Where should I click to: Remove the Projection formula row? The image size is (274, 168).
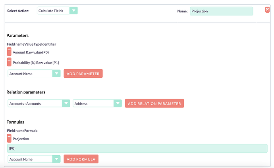[x=9, y=138]
